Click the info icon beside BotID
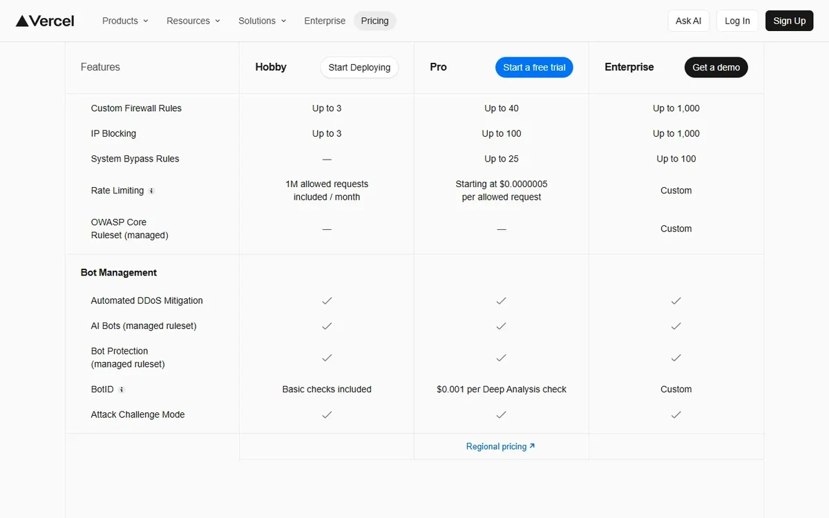 (x=122, y=390)
